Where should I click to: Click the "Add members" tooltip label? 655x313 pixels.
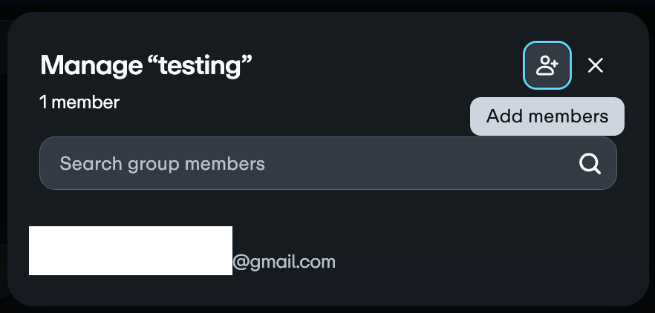[547, 116]
